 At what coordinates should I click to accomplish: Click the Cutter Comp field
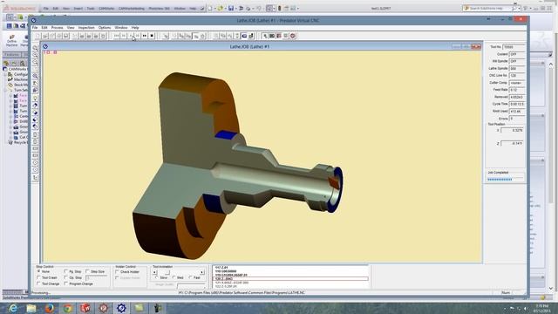(517, 83)
